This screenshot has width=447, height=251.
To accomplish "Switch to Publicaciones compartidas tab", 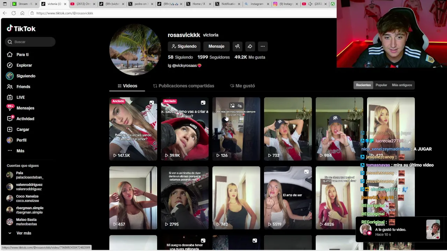I will click(183, 86).
